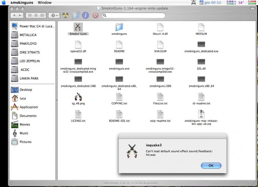Viewport: 258px width, 187px height.
Task: Open the Window menu
Action: coord(45,3)
